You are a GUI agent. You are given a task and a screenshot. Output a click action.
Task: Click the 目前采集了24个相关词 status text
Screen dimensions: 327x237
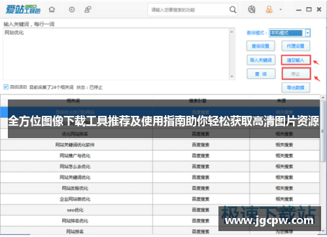52,88
